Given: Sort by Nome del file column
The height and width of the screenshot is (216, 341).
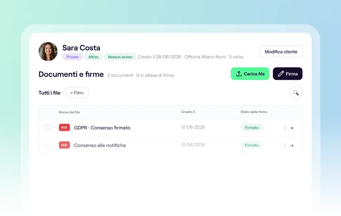Looking at the screenshot, I should pyautogui.click(x=69, y=112).
